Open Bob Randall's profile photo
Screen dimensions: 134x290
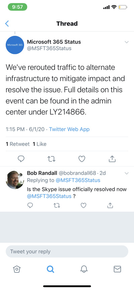[15, 180]
